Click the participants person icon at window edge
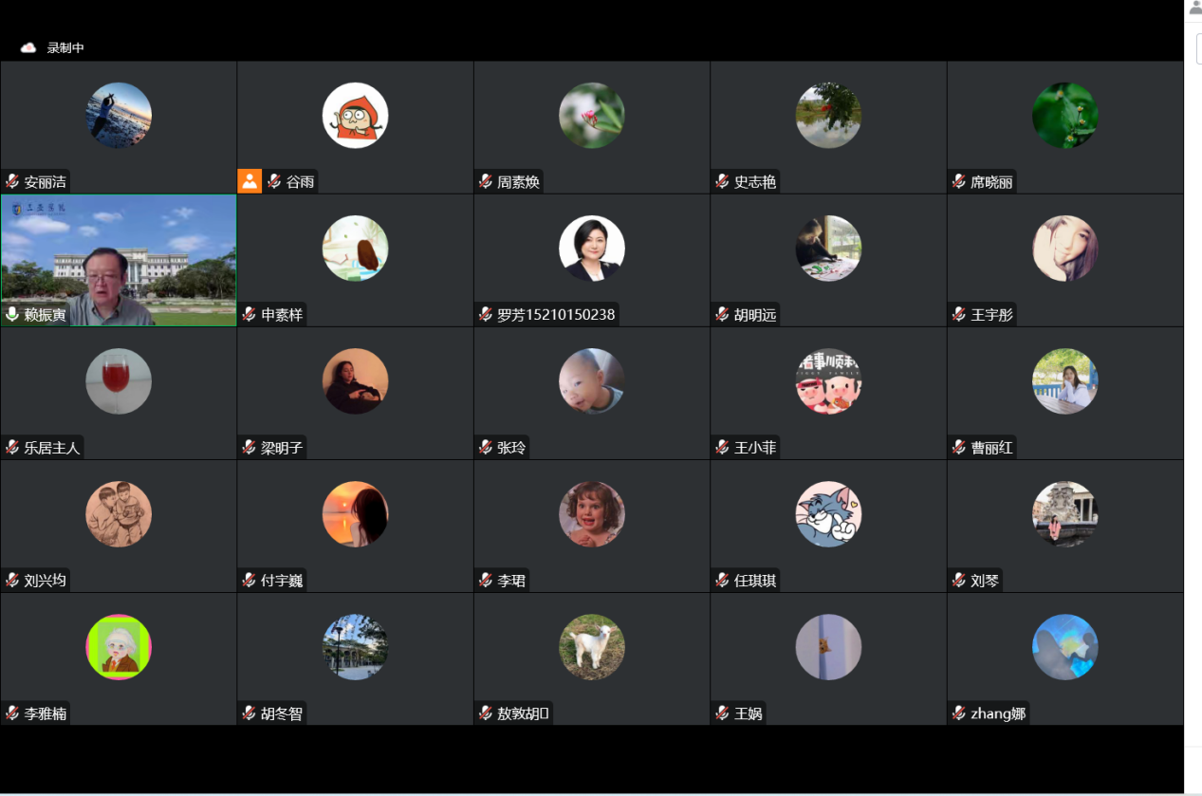The height and width of the screenshot is (796, 1202). click(1195, 9)
